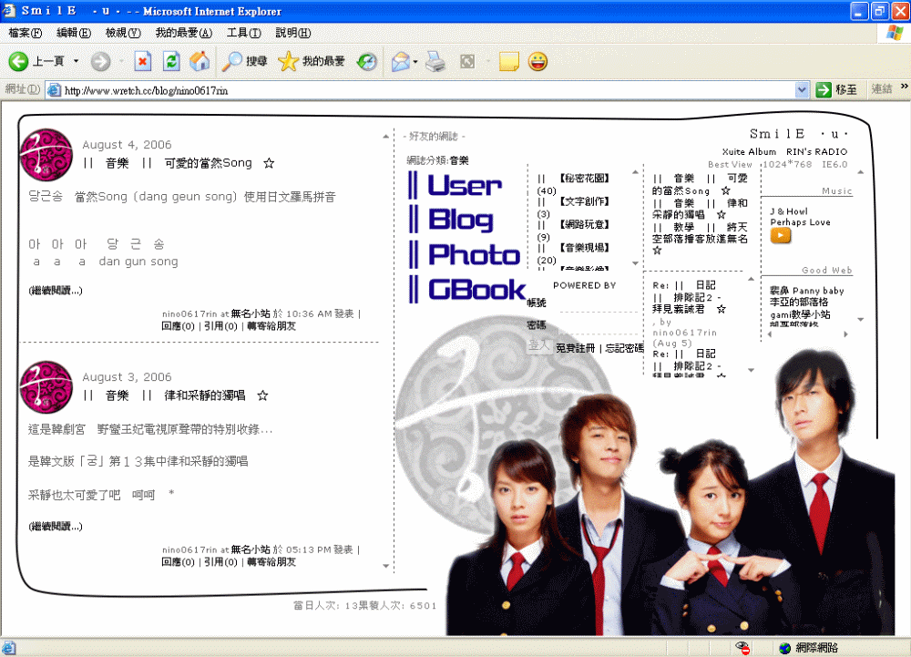Open 【秘密花園】 category link
Image resolution: width=911 pixels, height=657 pixels.
click(585, 179)
